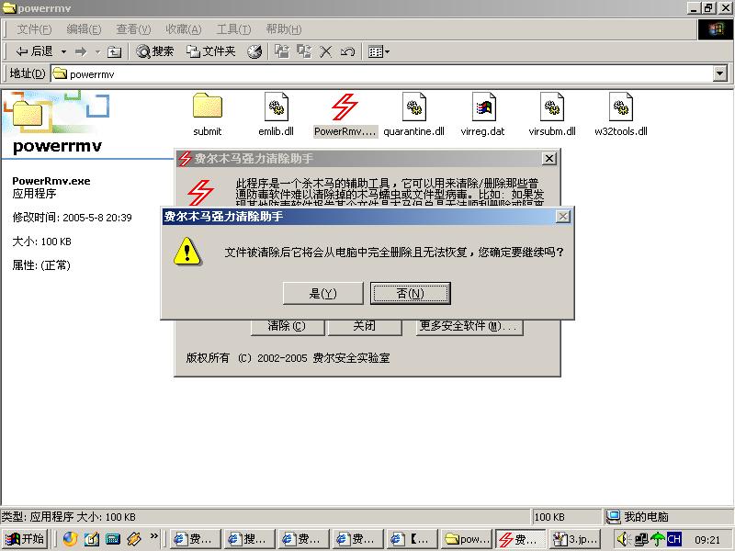Go forward with the forward arrow button
Image resolution: width=735 pixels, height=551 pixels.
[81, 51]
